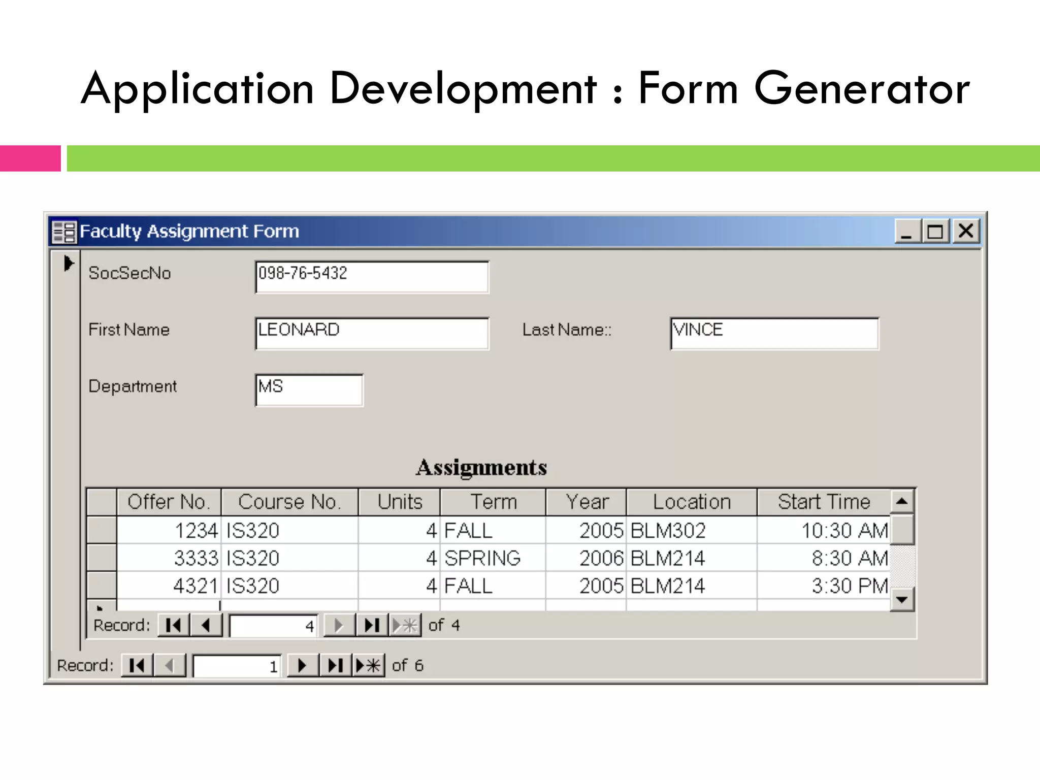Click the main form record selector arrow
Screen dimensions: 1040x780
[x=69, y=264]
